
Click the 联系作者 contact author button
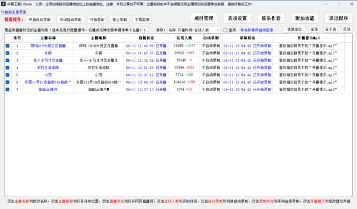point(271,18)
